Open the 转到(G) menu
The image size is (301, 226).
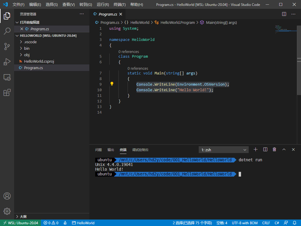pyautogui.click(x=86, y=4)
